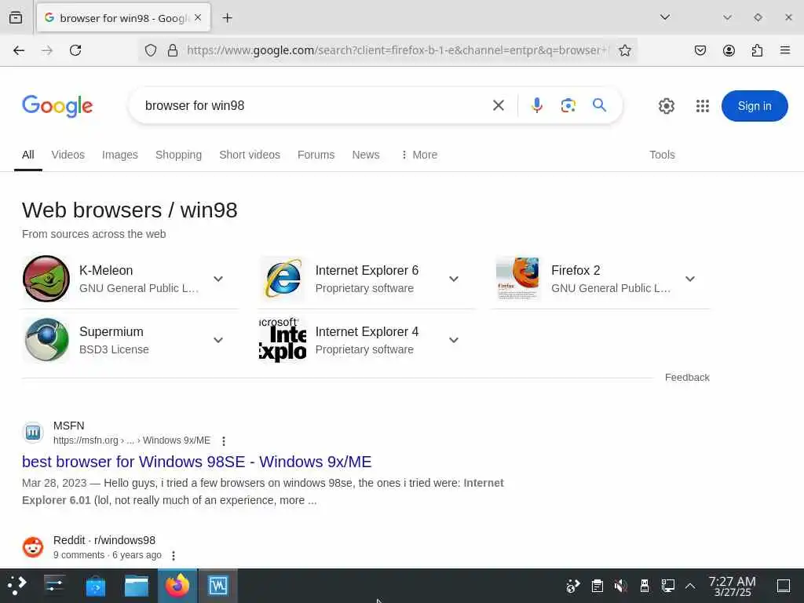Open the clipboard tray icon
This screenshot has width=804, height=603.
597,586
